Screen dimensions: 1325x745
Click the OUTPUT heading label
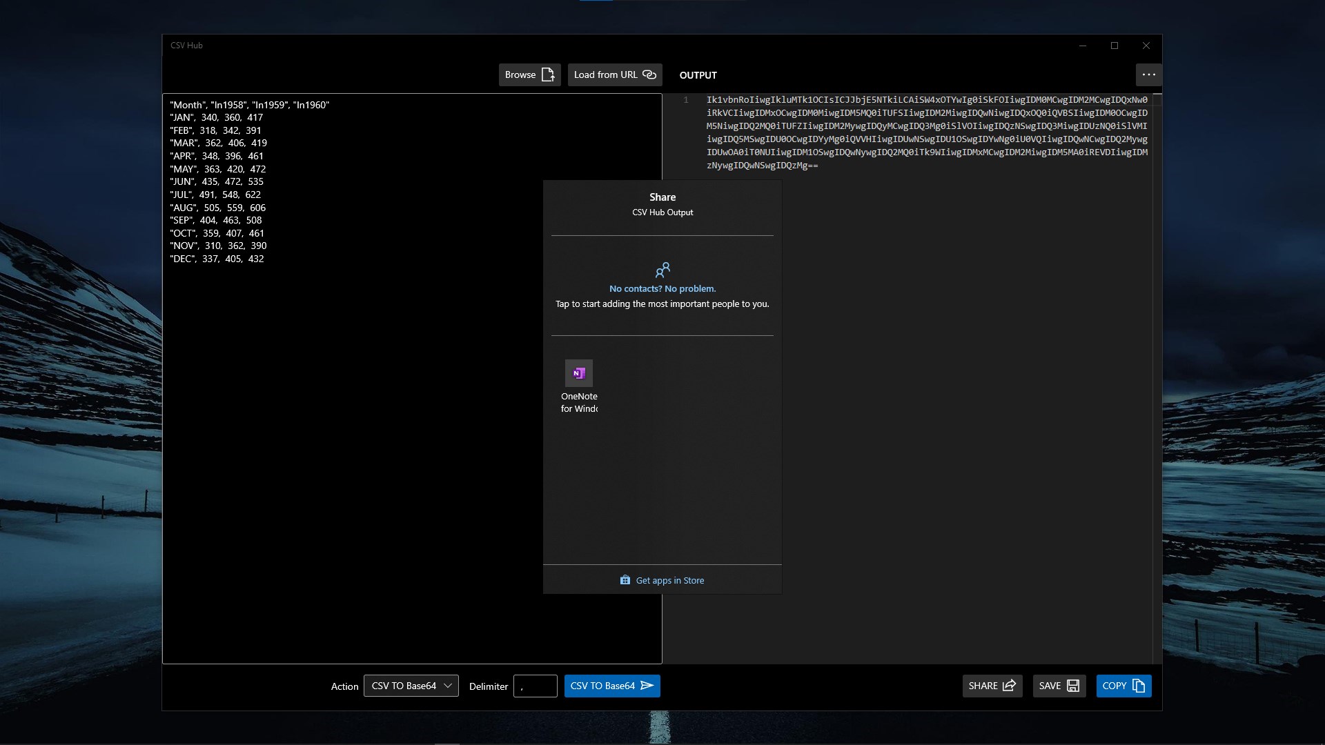(698, 75)
